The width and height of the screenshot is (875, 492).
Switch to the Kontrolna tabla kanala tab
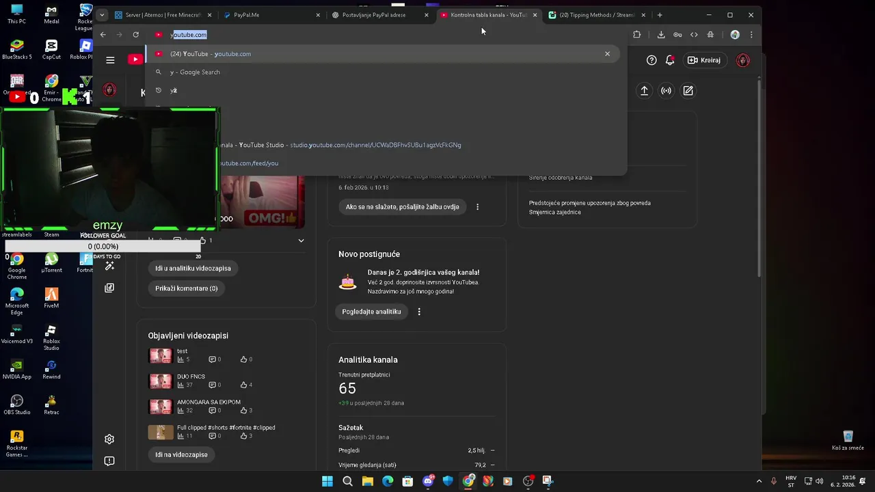pos(489,14)
